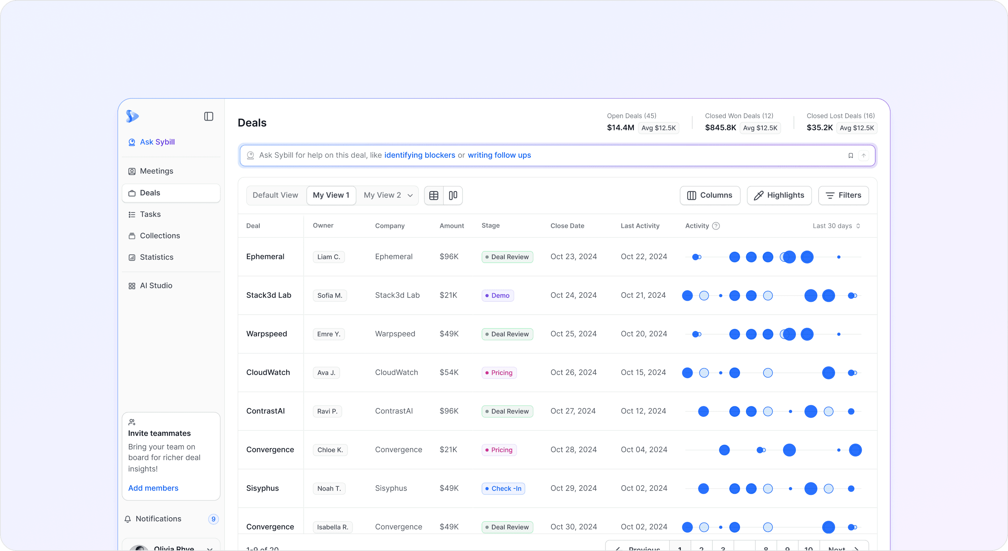The image size is (1008, 551).
Task: Open Statistics in the sidebar
Action: pyautogui.click(x=157, y=257)
